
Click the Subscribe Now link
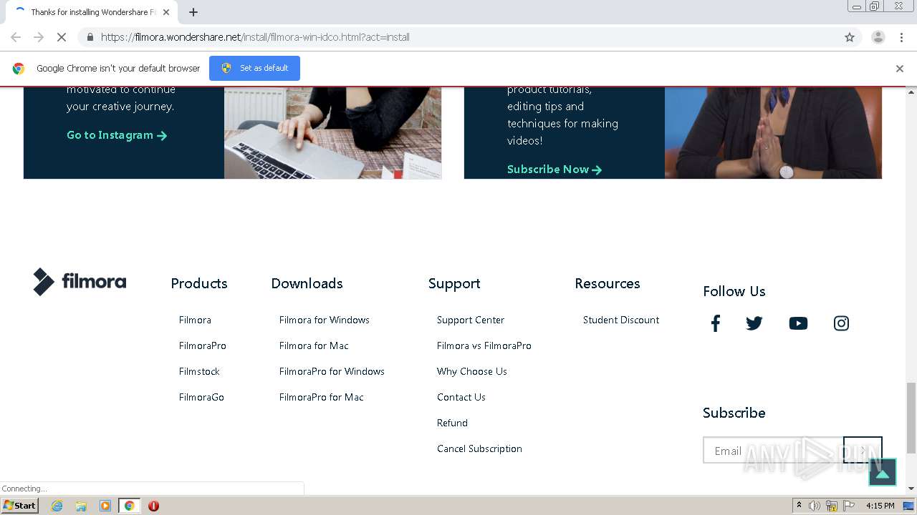[x=554, y=170]
